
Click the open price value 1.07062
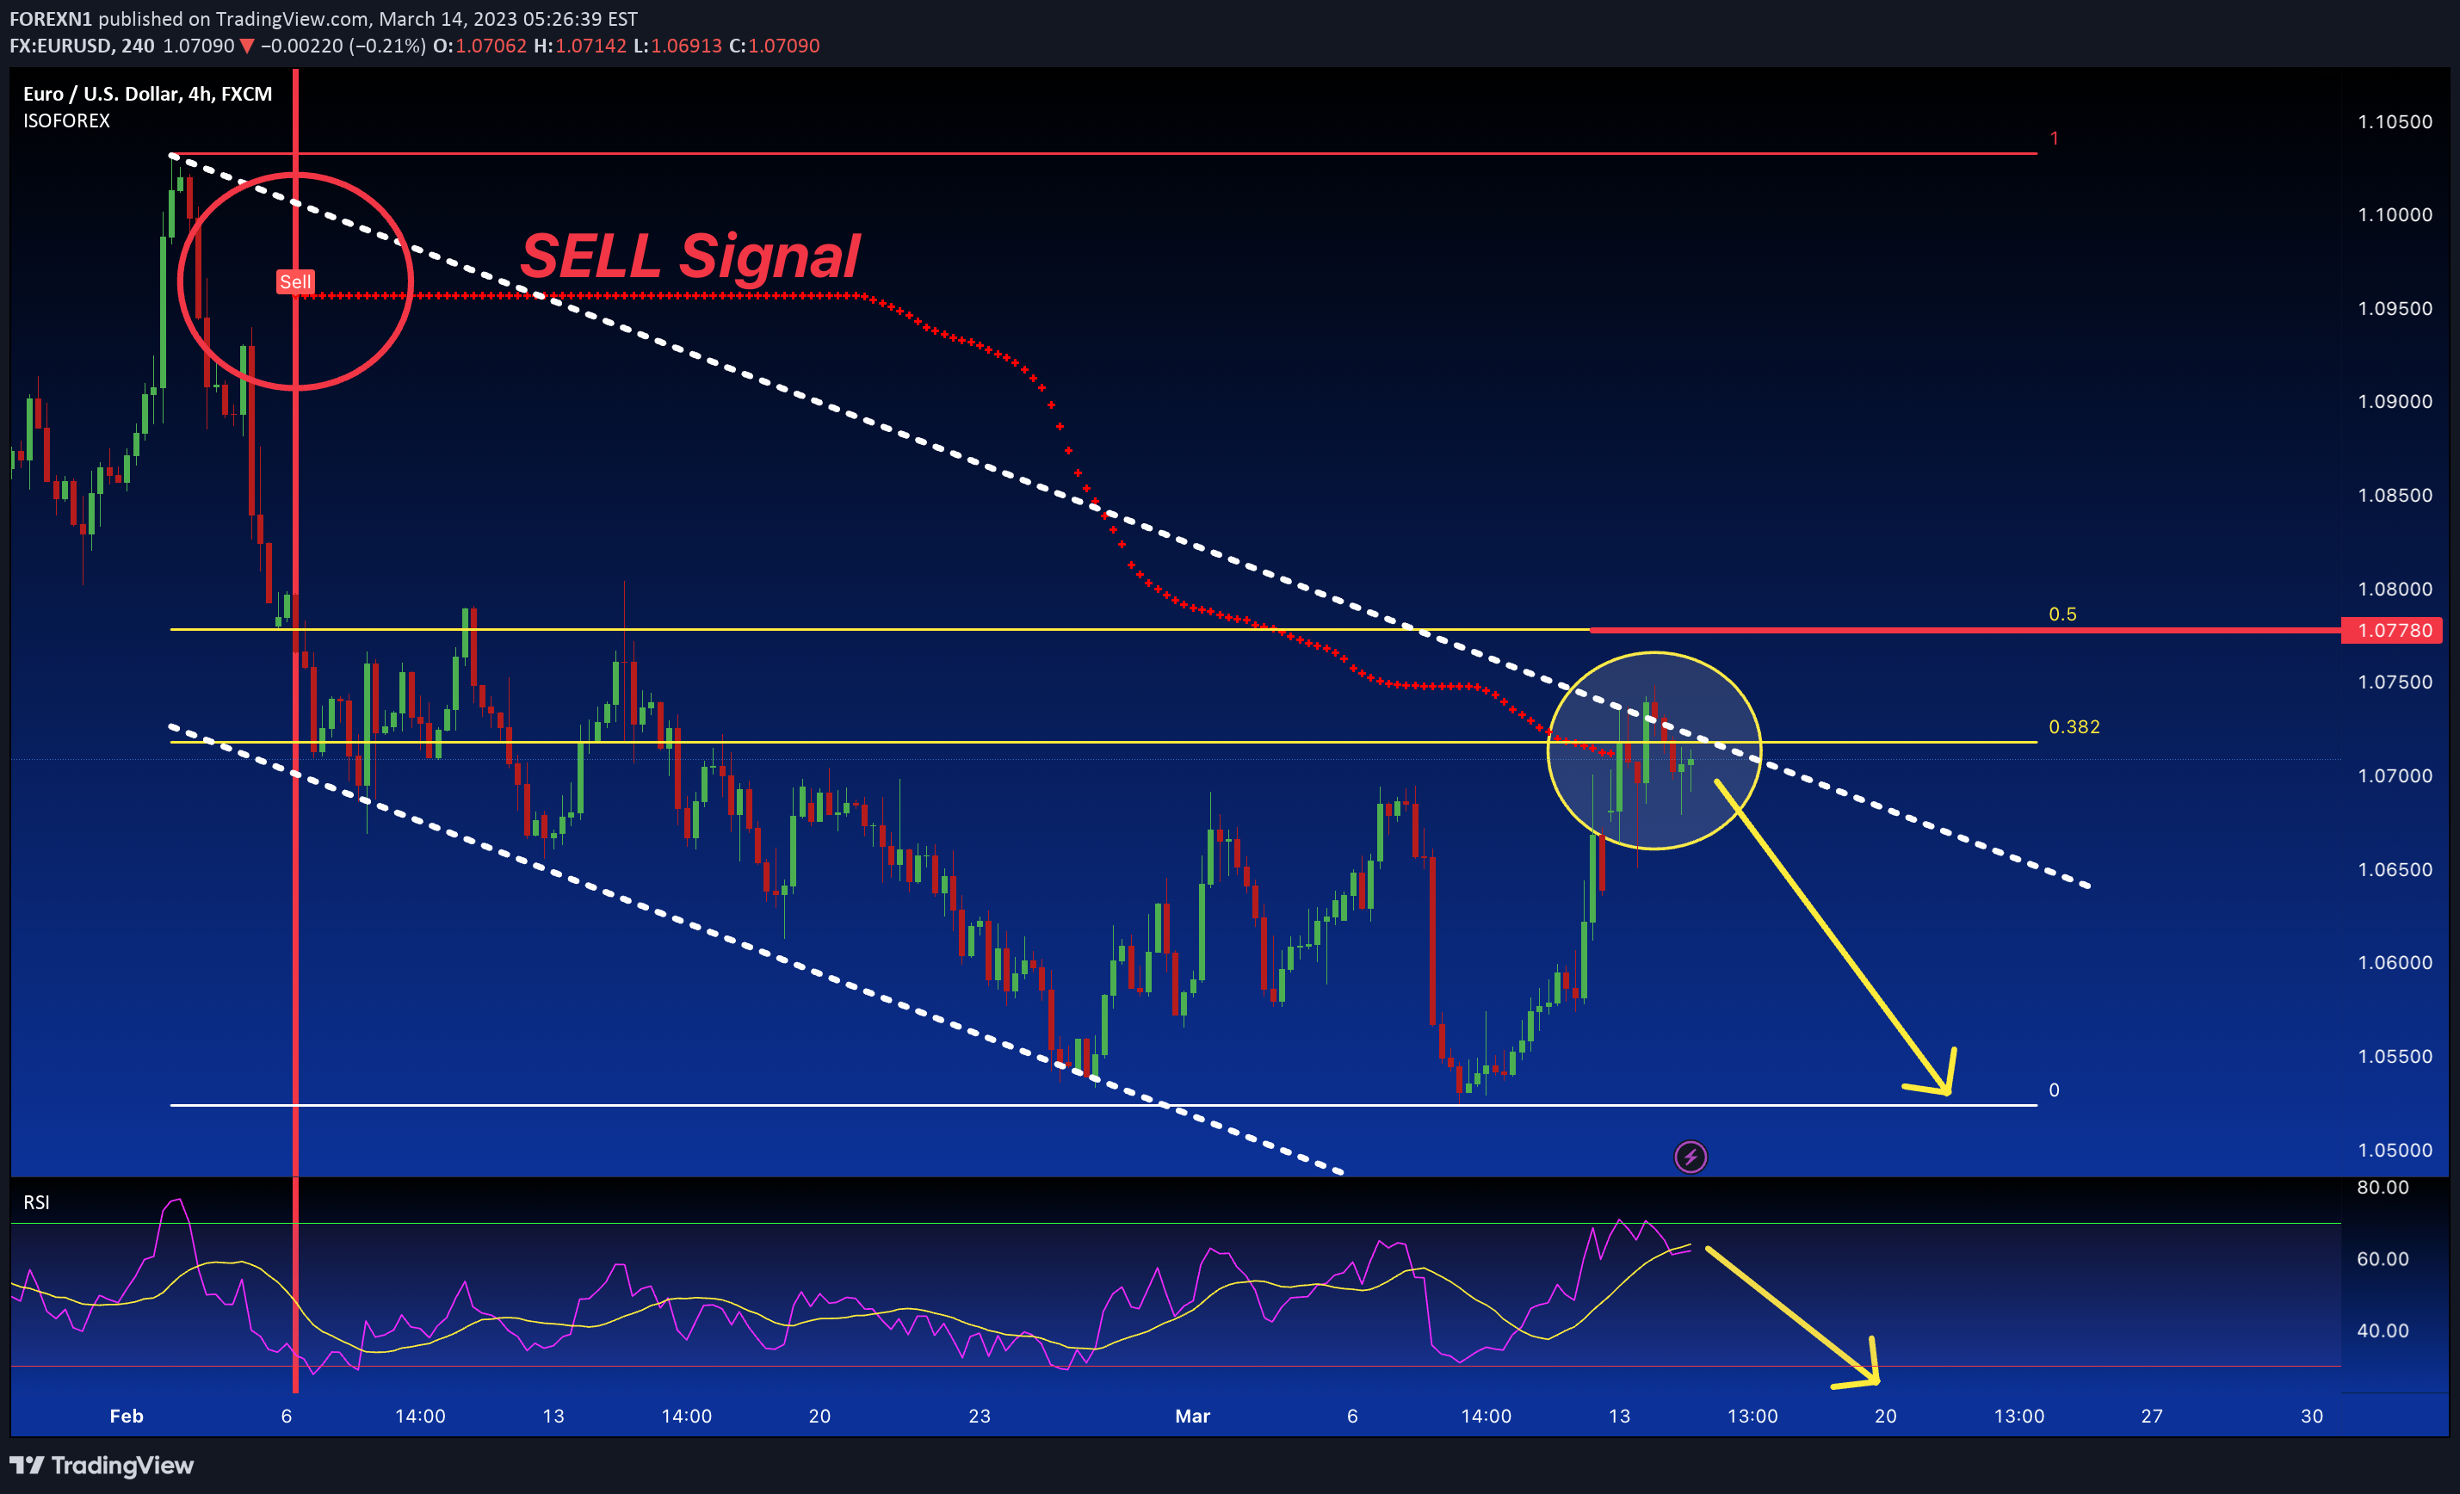[x=491, y=46]
